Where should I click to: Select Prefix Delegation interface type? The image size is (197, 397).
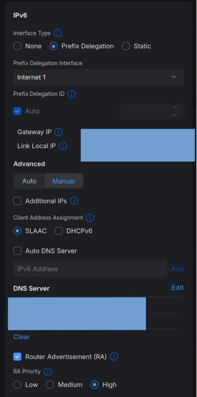53,46
